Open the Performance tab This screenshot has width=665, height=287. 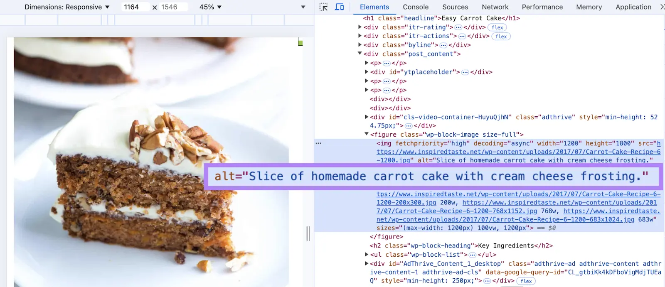(542, 7)
